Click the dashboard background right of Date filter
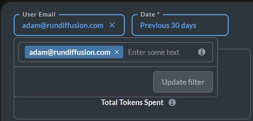 240,25
